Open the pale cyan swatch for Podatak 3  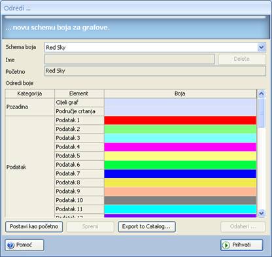click(180, 138)
